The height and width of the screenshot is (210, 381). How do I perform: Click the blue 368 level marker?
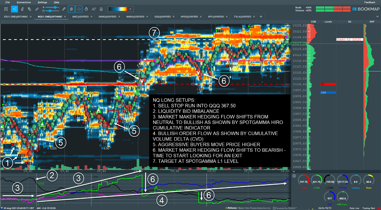[328, 92]
